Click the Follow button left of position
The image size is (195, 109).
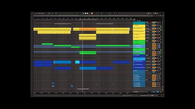click(73, 13)
